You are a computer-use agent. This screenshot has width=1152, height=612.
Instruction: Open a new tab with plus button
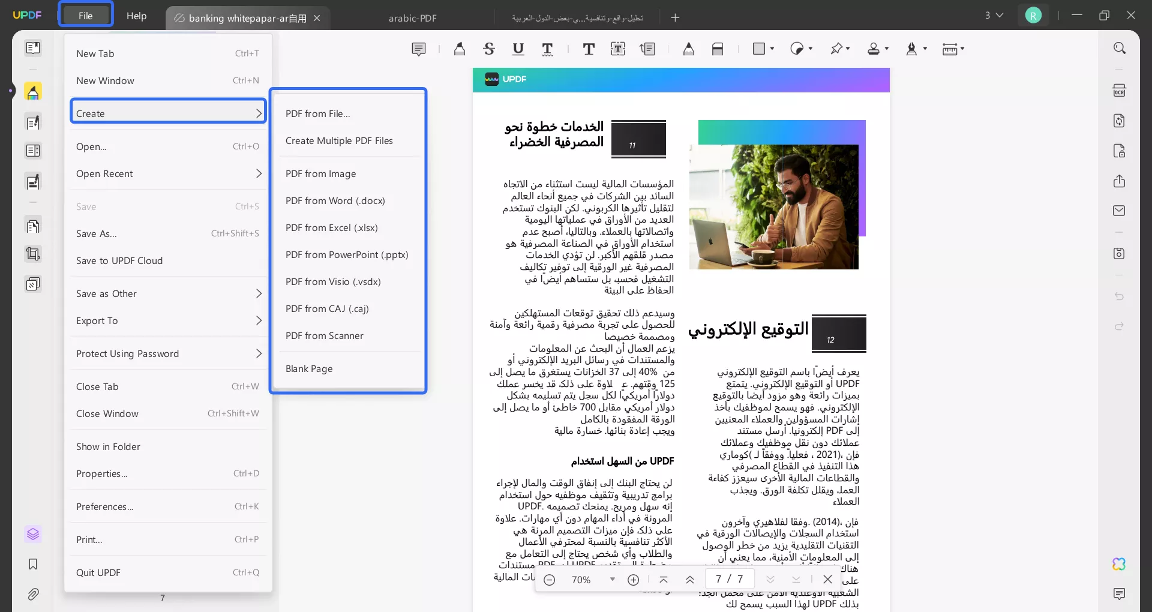[675, 17]
